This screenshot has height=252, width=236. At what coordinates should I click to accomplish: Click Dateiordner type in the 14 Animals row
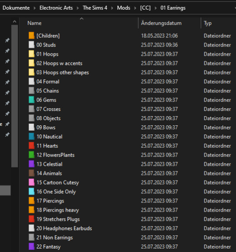(x=217, y=173)
